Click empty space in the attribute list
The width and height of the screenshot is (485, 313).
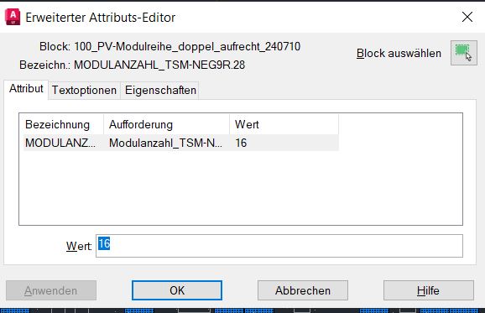(x=241, y=189)
